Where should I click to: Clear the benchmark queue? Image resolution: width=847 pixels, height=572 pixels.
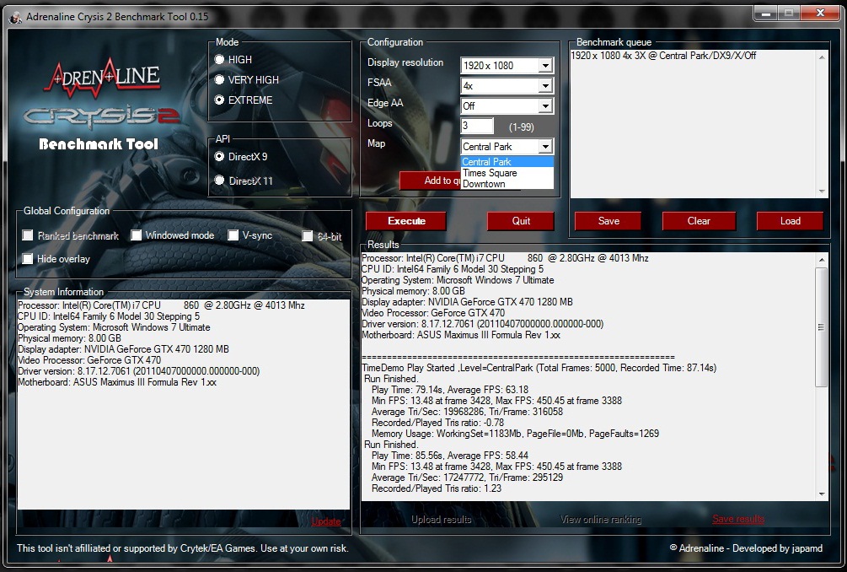click(x=699, y=220)
